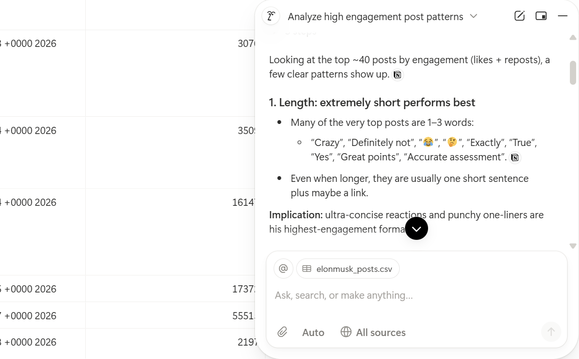This screenshot has width=579, height=359.
Task: Open the Auto model selector
Action: click(313, 332)
